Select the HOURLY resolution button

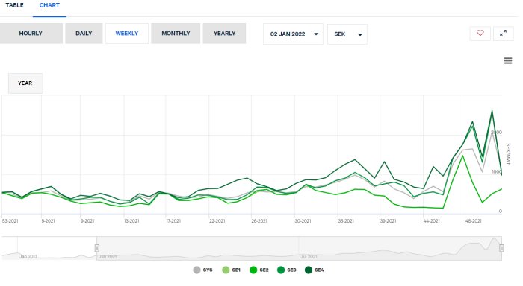click(31, 34)
